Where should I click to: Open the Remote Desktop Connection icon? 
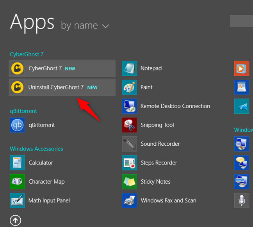(x=129, y=106)
